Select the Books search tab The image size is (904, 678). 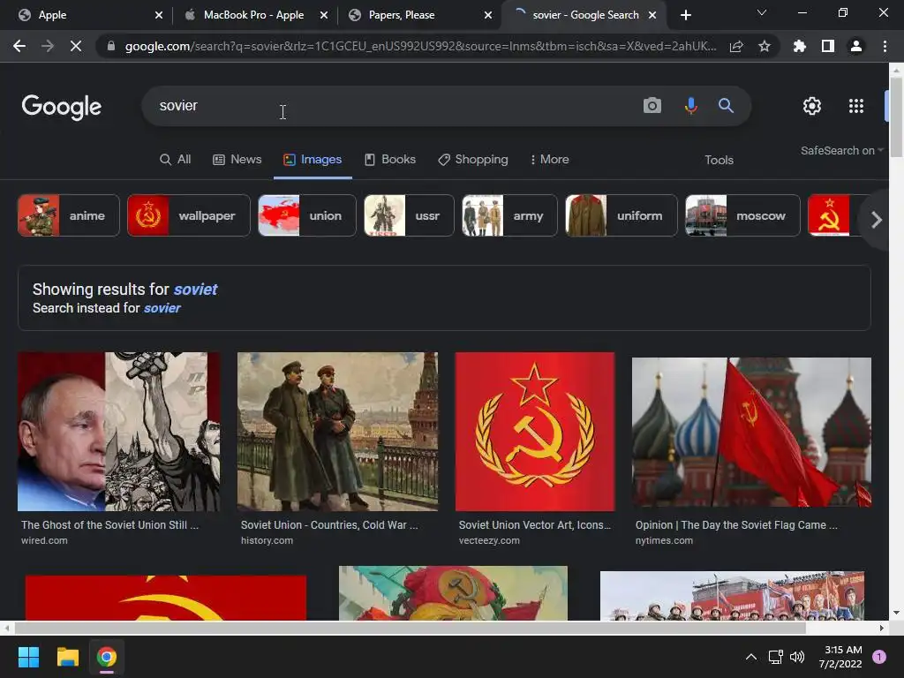(x=389, y=160)
